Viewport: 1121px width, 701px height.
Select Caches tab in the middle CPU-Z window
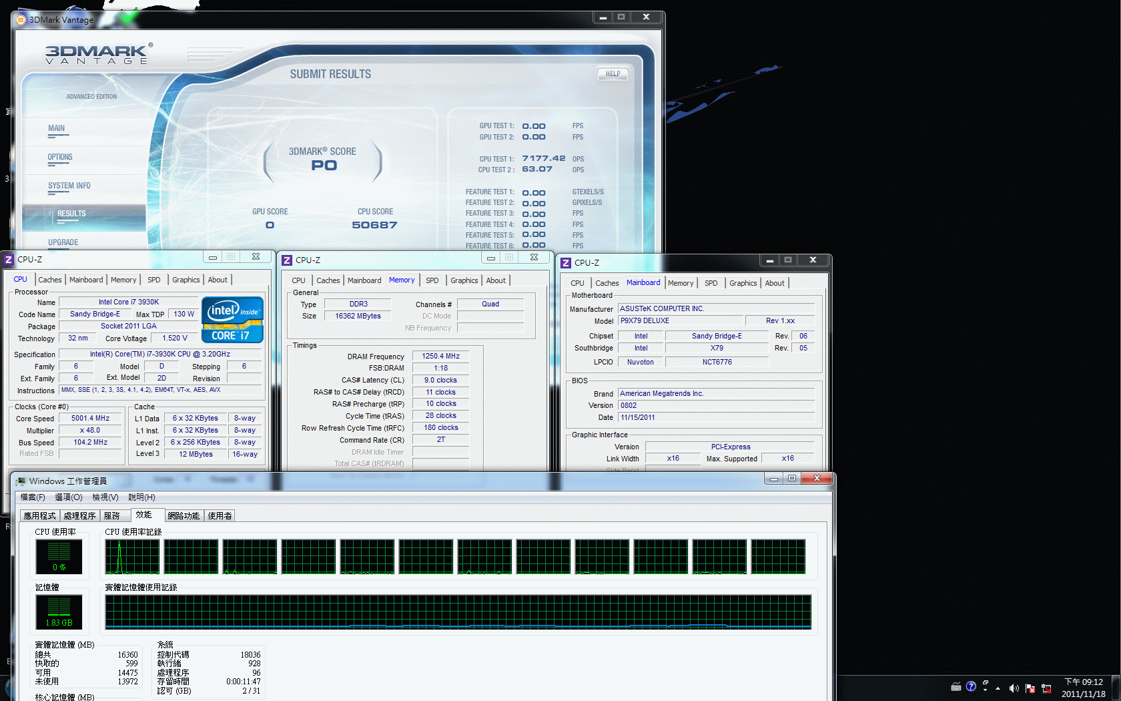pyautogui.click(x=328, y=280)
